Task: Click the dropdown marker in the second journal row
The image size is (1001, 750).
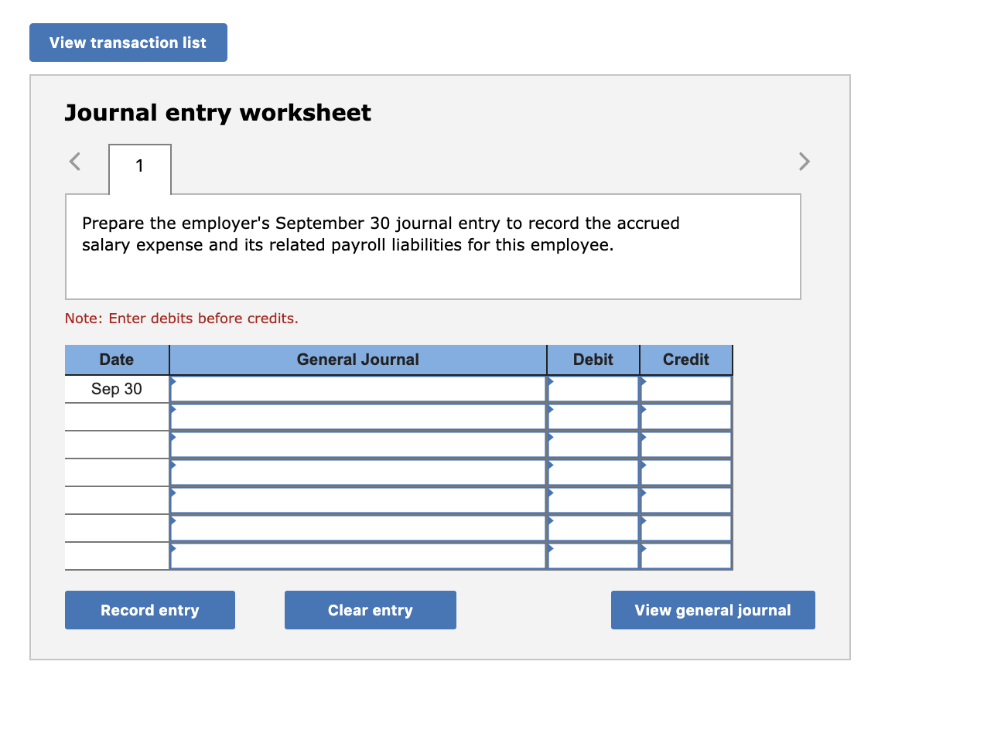Action: 175,408
